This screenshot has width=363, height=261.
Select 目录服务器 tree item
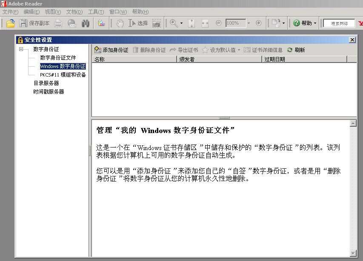[x=46, y=83]
